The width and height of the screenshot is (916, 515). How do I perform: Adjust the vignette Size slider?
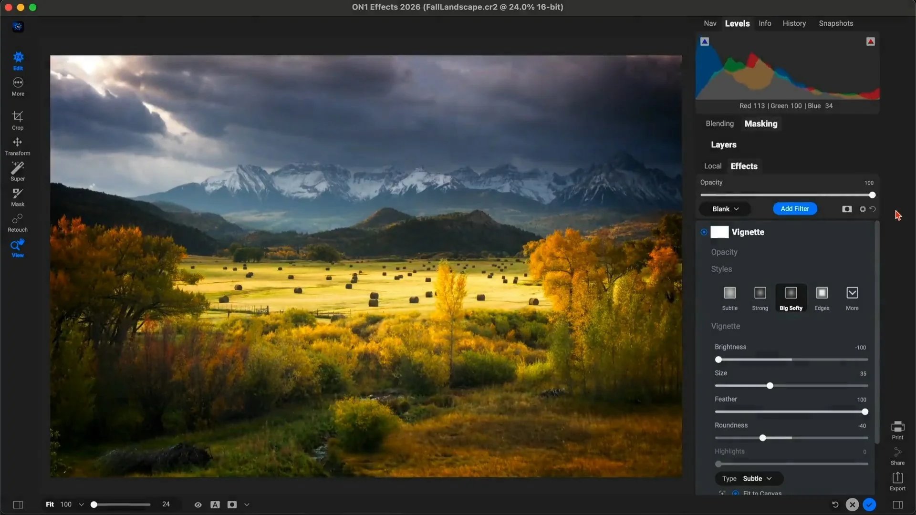(x=770, y=386)
